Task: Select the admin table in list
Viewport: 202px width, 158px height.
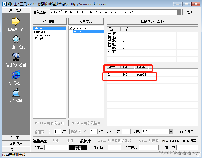Action: click(50, 28)
